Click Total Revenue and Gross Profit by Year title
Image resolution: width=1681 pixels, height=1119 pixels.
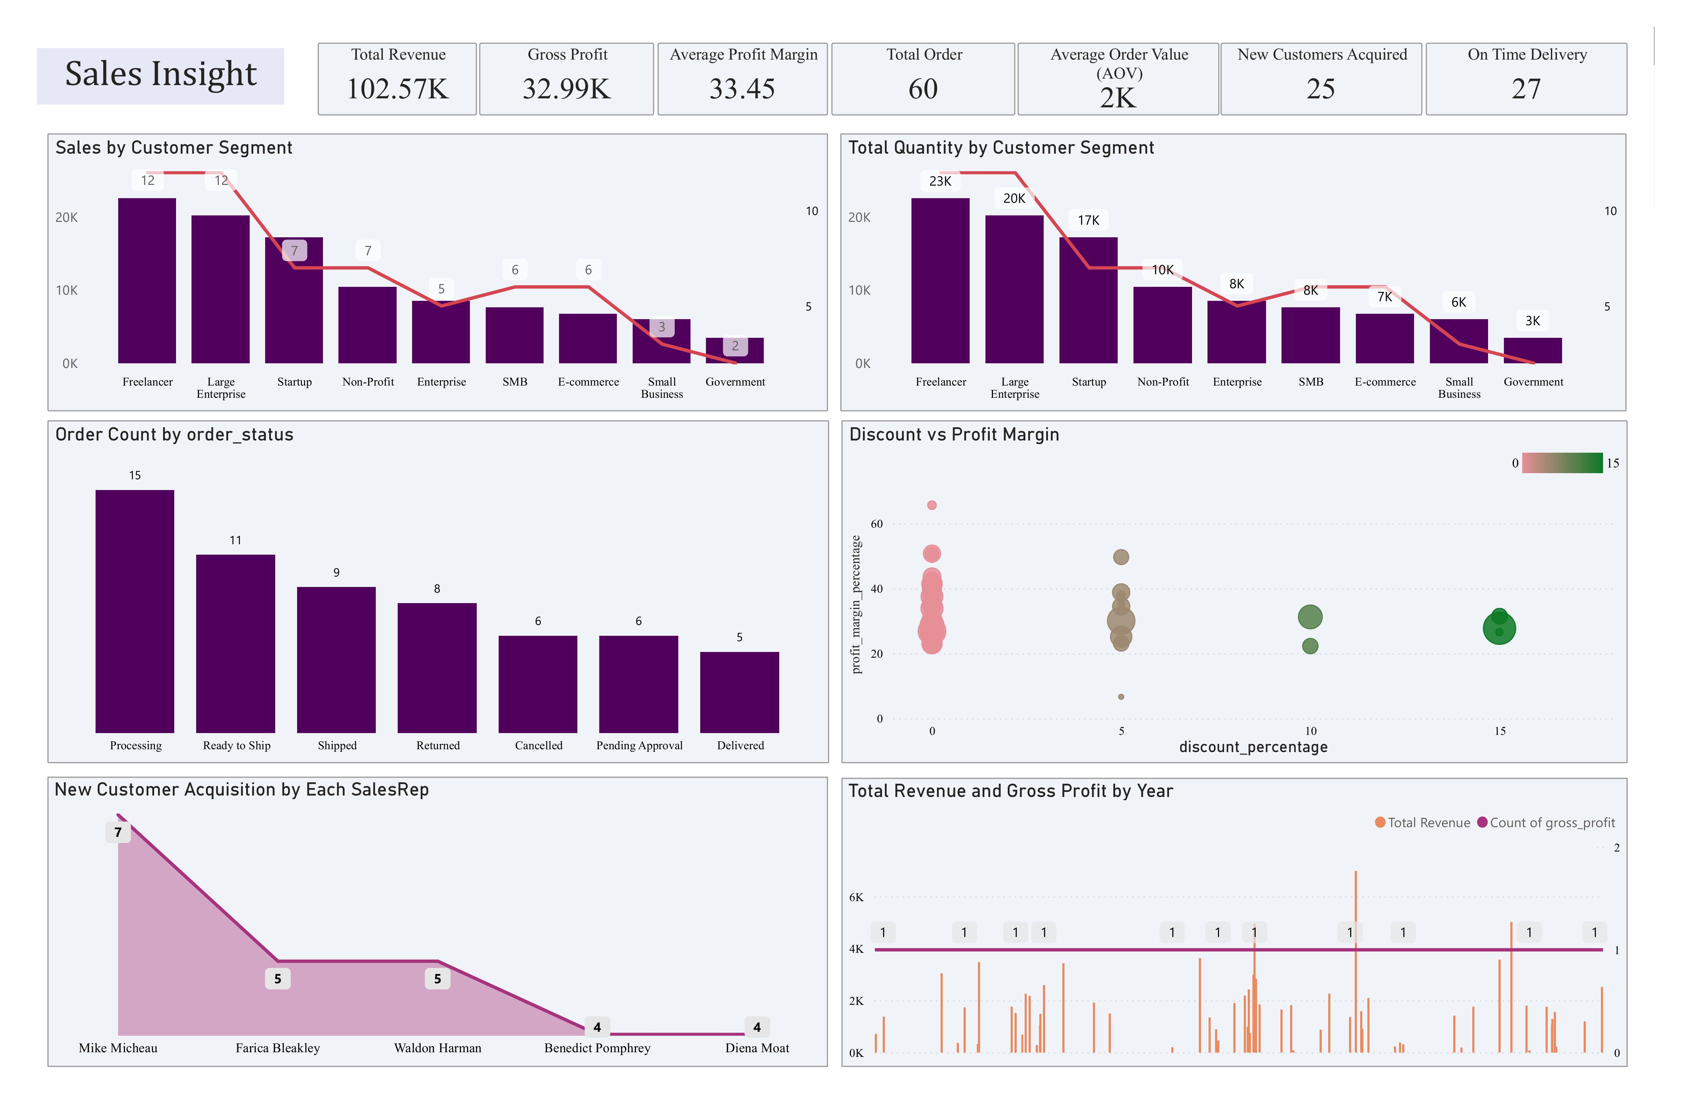click(x=1011, y=791)
